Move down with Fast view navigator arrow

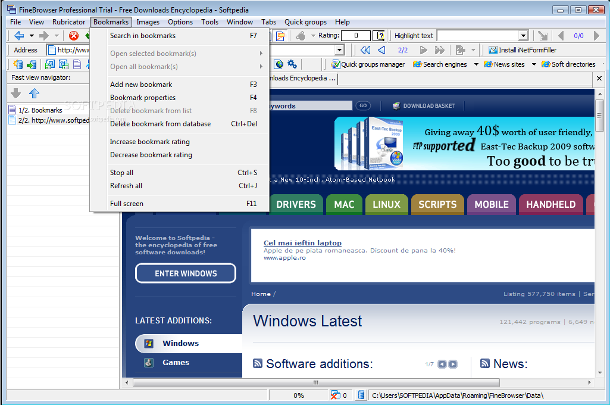point(16,93)
